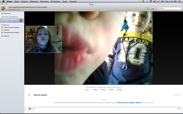The image size is (183, 114).
Task: Open the dial pad phone icon in the toolbar
Action: (148, 8)
